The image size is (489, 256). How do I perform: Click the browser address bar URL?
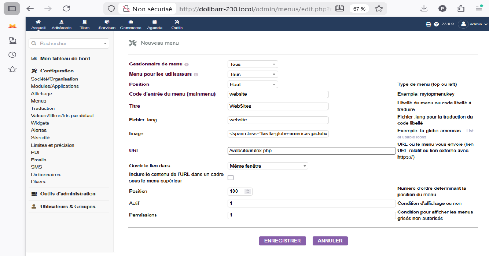(x=255, y=8)
